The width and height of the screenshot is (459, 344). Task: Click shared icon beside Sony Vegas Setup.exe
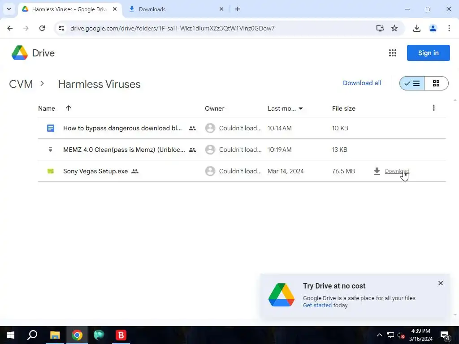[x=135, y=171]
